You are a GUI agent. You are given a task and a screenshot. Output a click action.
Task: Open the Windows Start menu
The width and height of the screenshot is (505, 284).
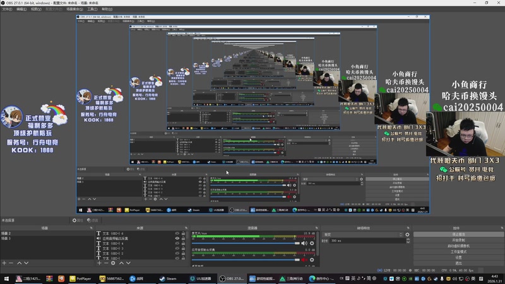pyautogui.click(x=6, y=278)
